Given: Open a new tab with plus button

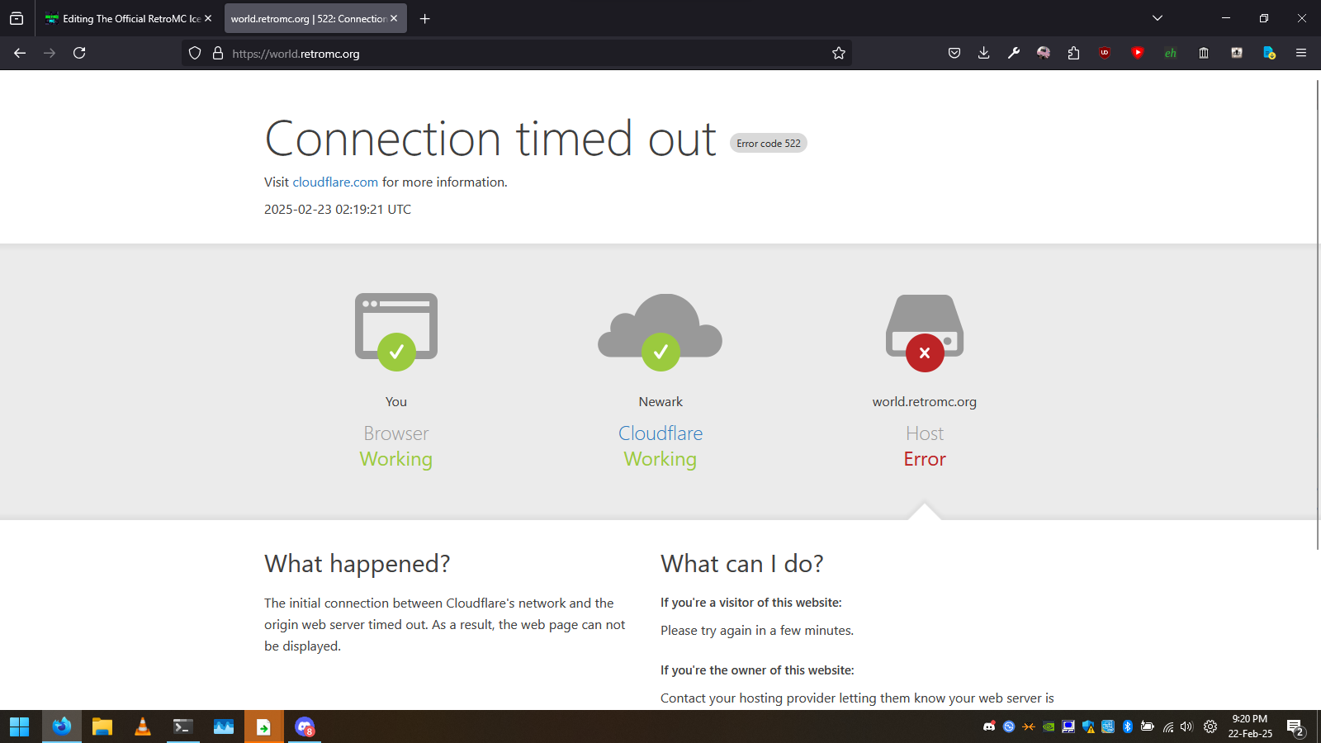Looking at the screenshot, I should coord(425,18).
